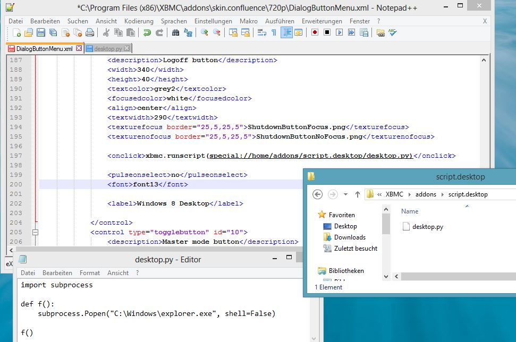Image resolution: width=516 pixels, height=342 pixels.
Task: Toggle word wrap toolbar icon
Action: point(262,32)
